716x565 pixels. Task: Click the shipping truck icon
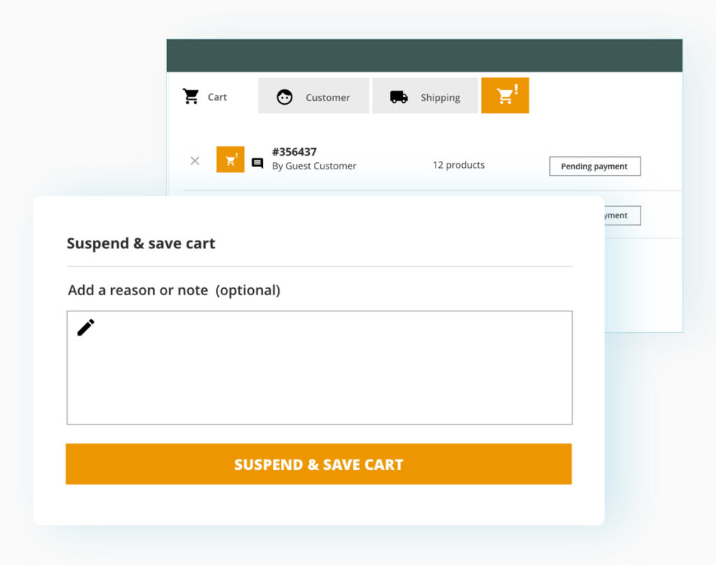[399, 97]
